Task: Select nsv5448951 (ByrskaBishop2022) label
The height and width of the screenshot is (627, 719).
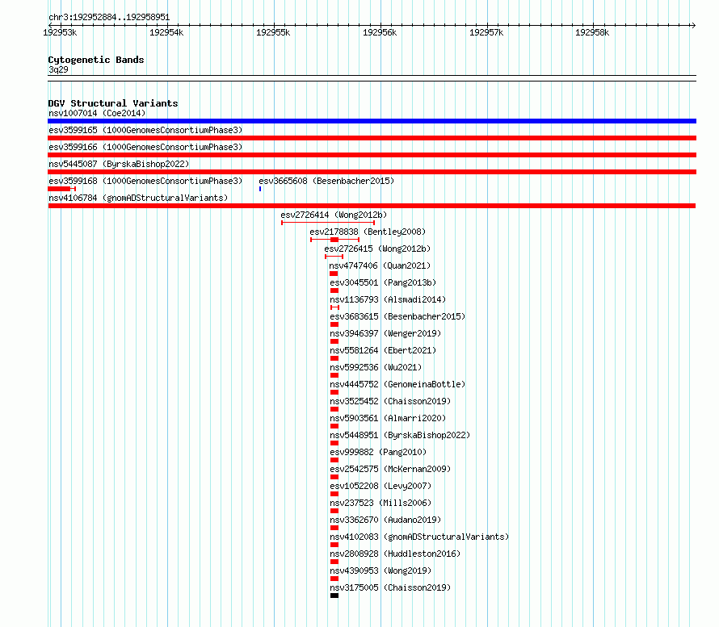Action: (x=400, y=435)
